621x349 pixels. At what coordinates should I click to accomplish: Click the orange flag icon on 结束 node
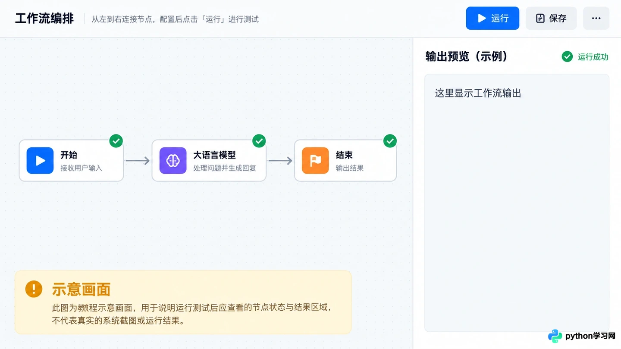315,161
